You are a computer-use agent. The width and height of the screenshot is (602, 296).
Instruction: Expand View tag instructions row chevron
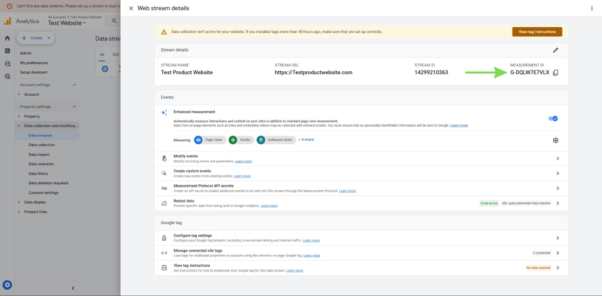[557, 268]
